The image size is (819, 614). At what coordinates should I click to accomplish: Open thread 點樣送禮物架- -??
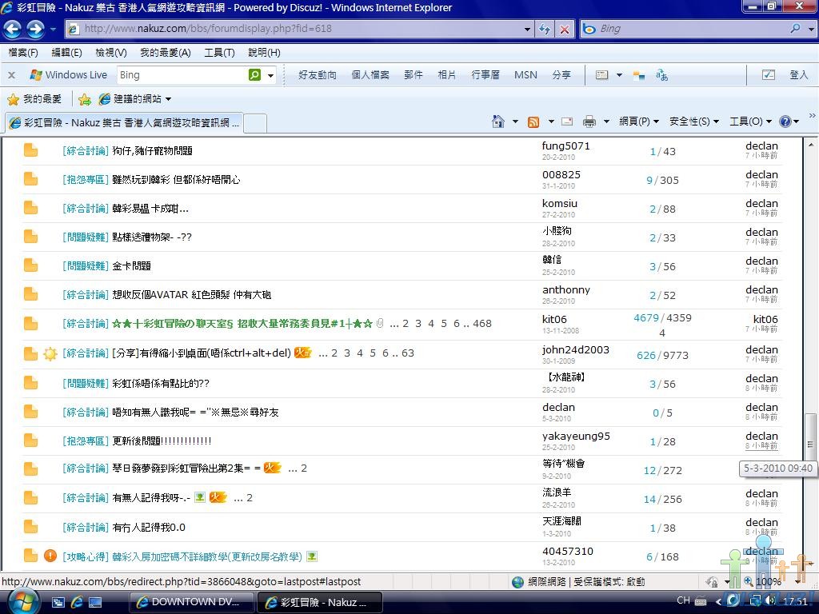(x=151, y=237)
